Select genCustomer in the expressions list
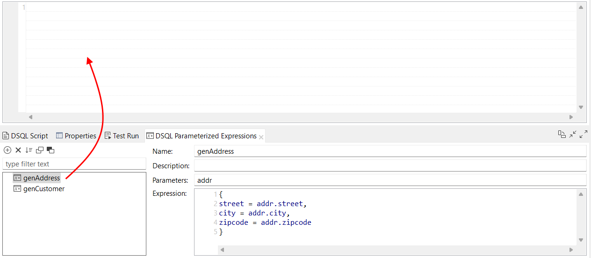The width and height of the screenshot is (591, 258). pyautogui.click(x=43, y=189)
